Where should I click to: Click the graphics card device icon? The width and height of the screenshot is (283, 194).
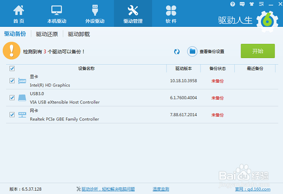pos(22,81)
